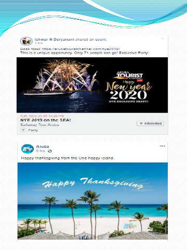Click the Aruba watermark logo on beach photo
Image resolution: width=187 pixels, height=250 pixels.
[130, 226]
